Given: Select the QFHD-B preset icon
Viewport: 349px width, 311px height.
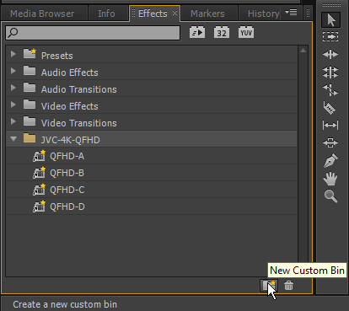Looking at the screenshot, I should pos(39,173).
